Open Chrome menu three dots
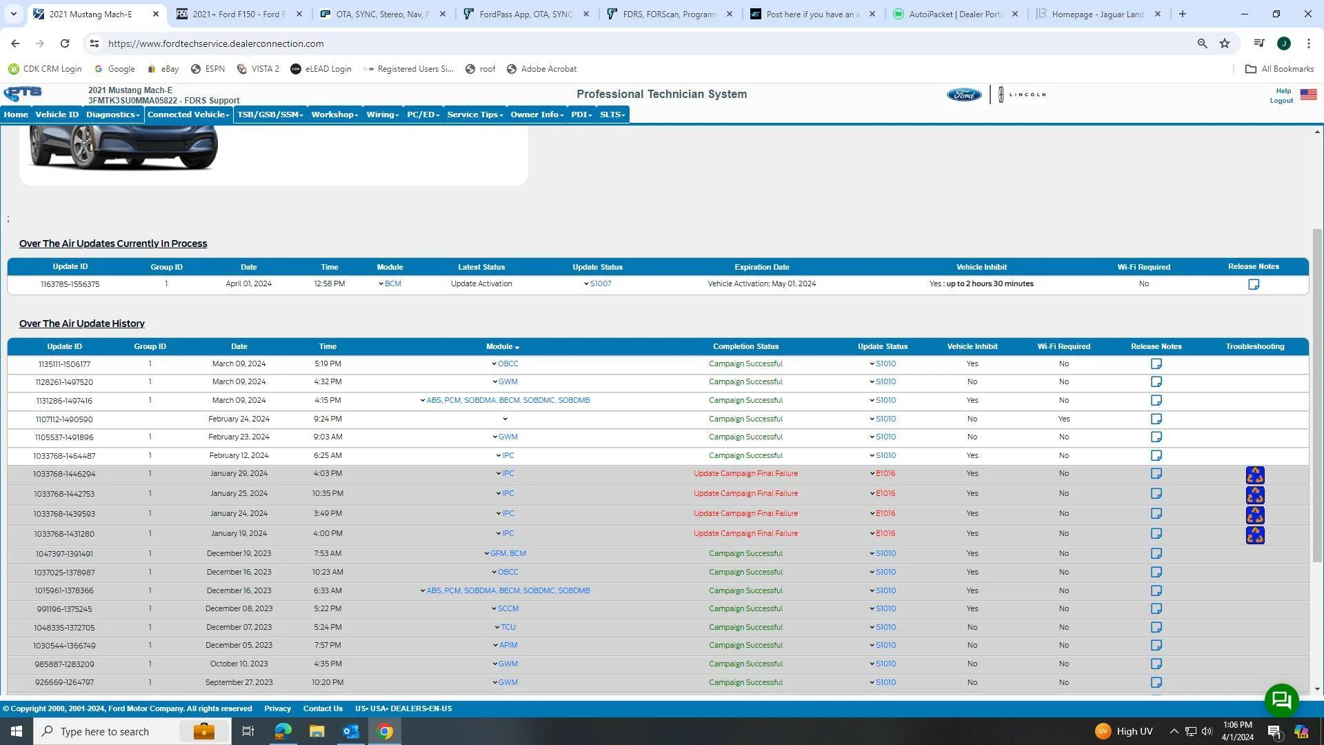1324x745 pixels. pos(1309,43)
